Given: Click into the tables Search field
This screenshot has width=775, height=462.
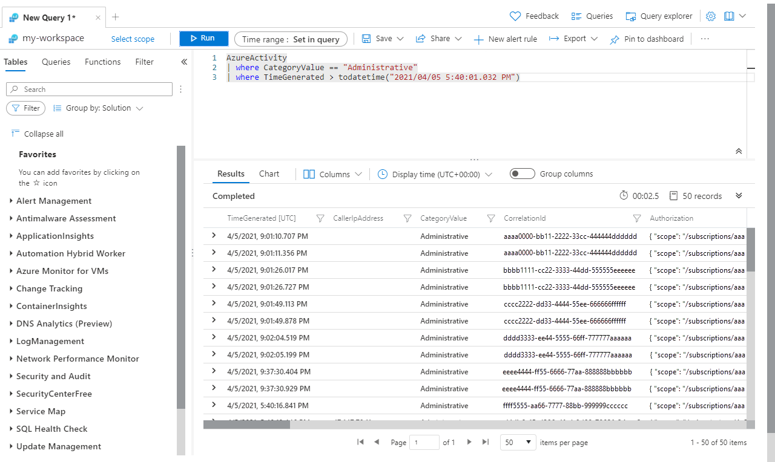Looking at the screenshot, I should point(89,89).
